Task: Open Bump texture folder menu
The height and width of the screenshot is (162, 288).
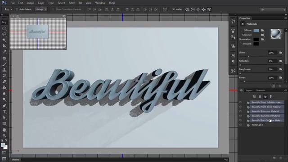Action: tap(281, 78)
